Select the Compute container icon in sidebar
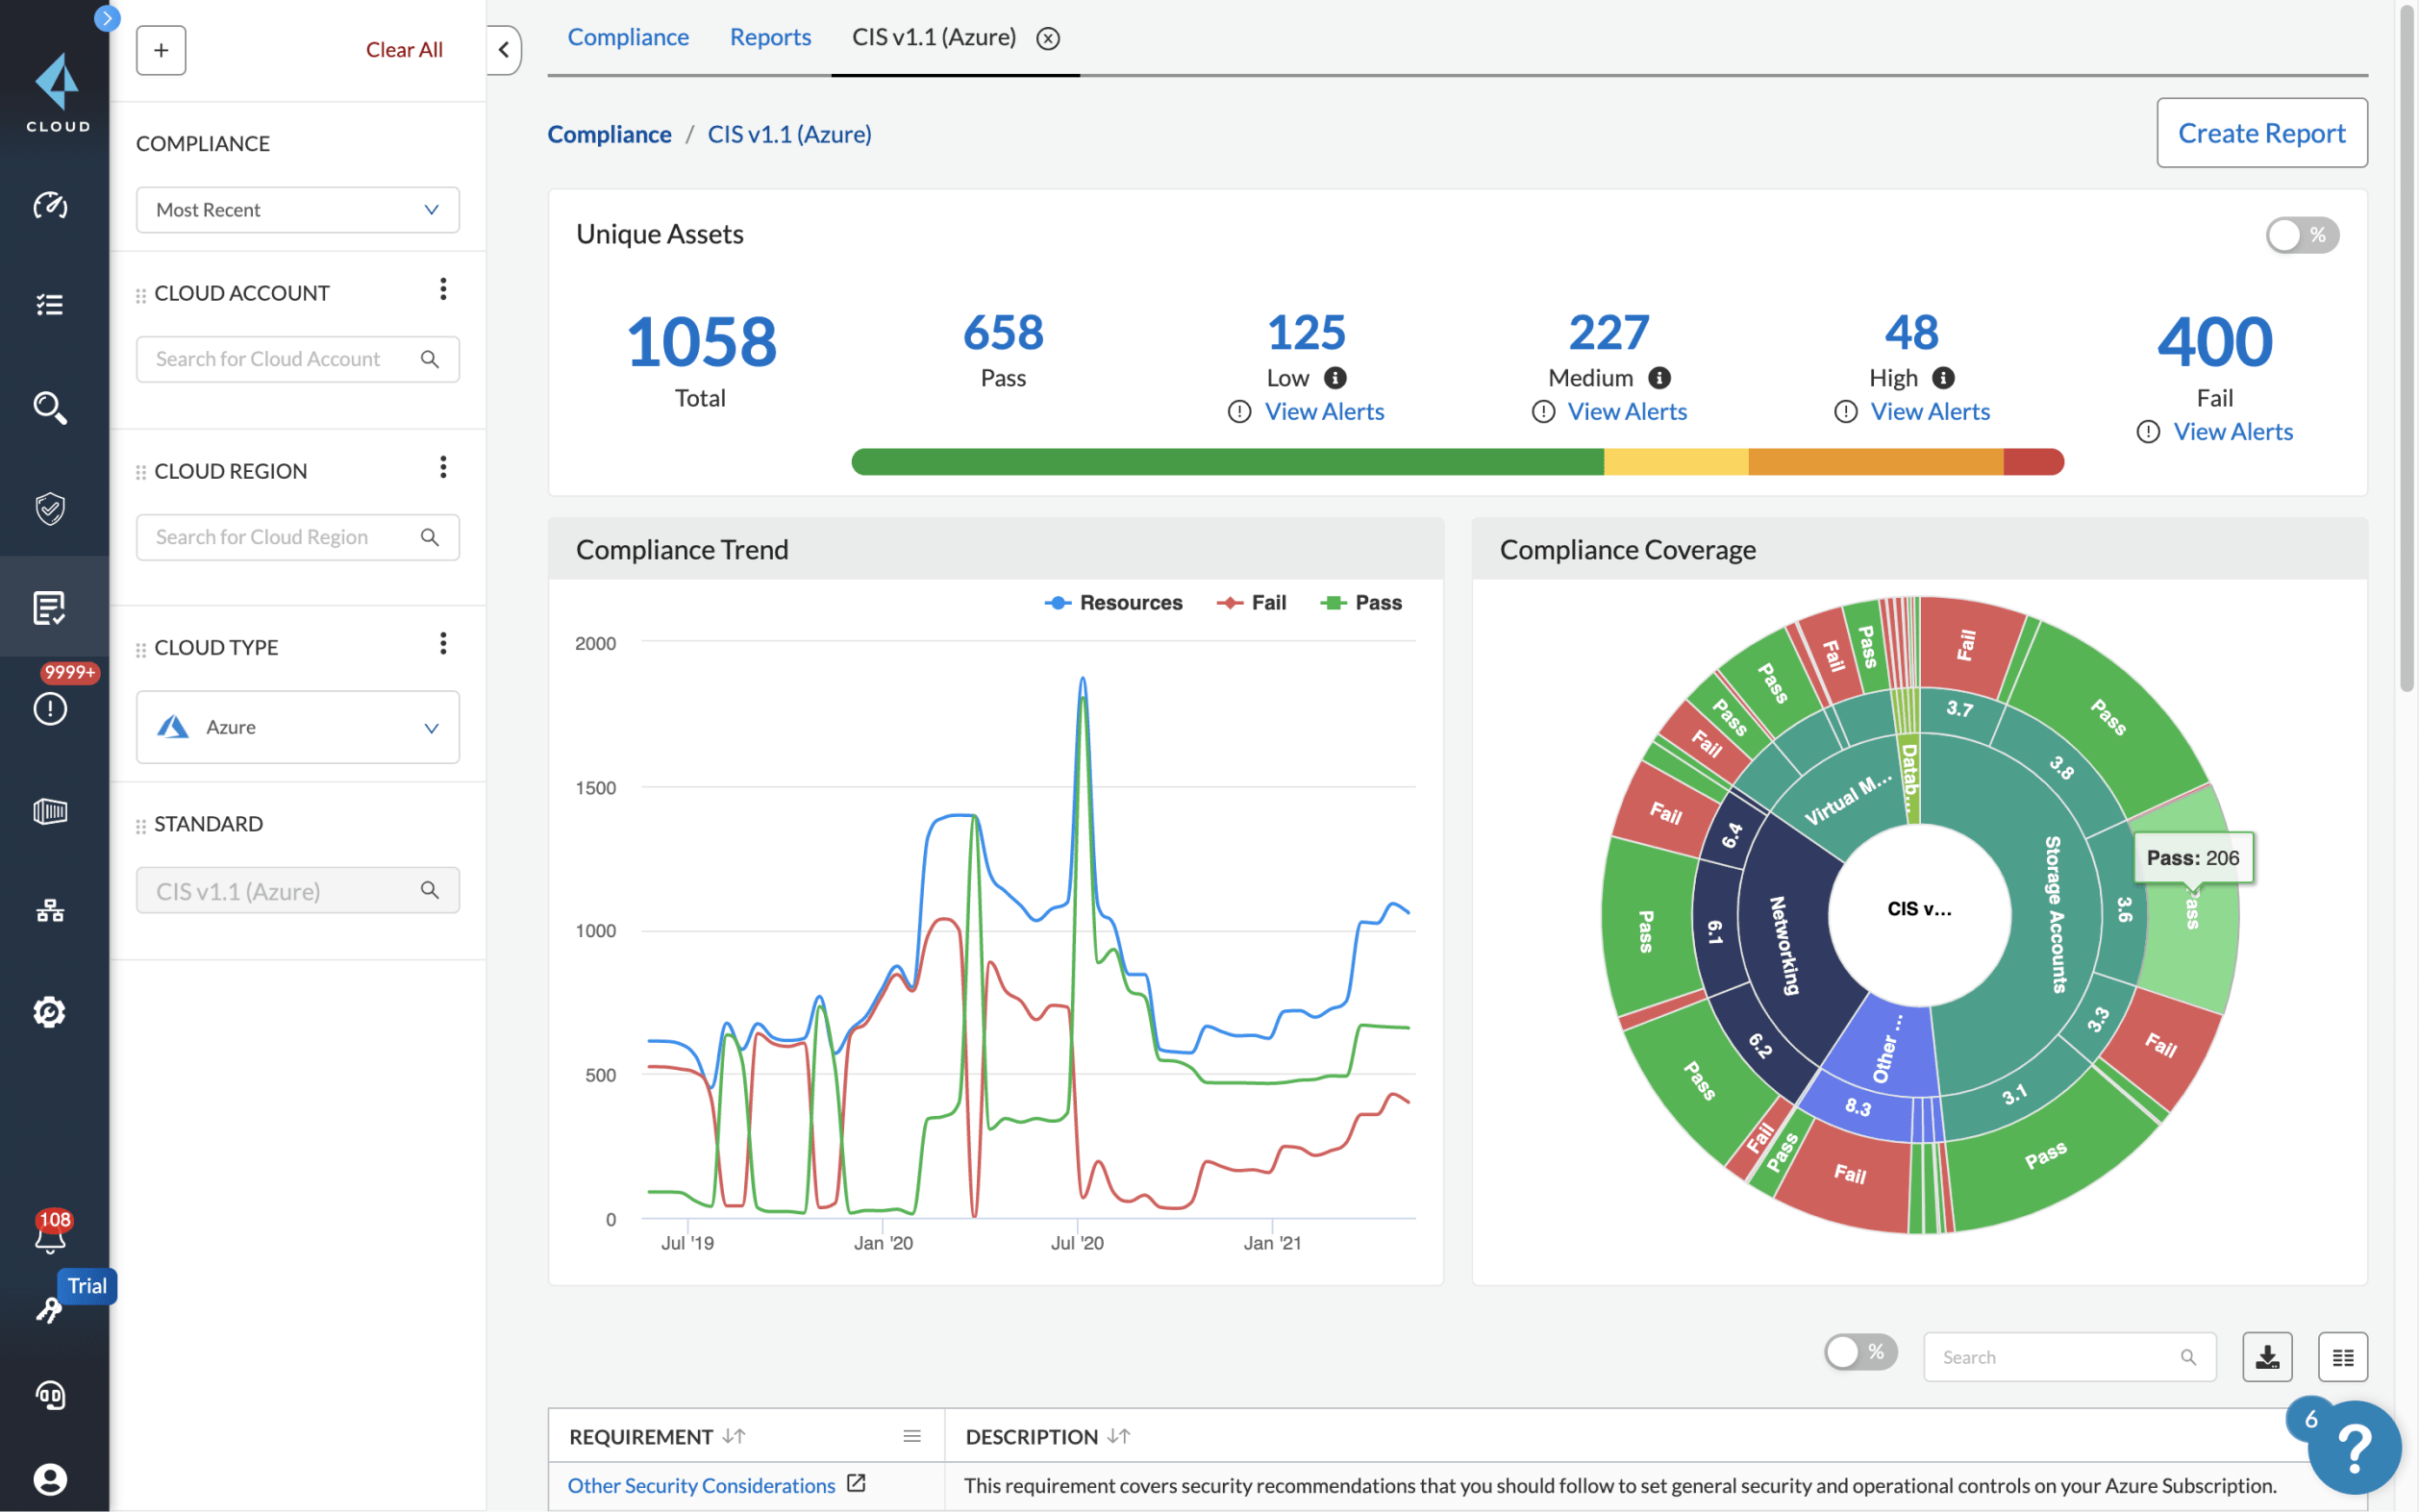2419x1512 pixels. point(49,811)
